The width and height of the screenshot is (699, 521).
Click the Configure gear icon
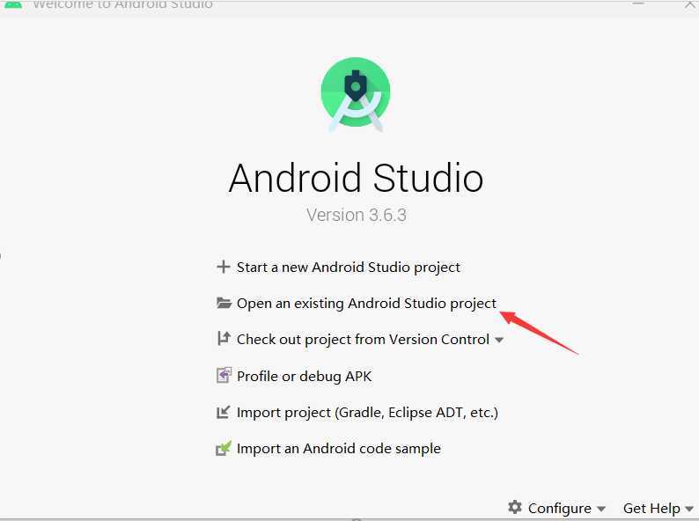[515, 507]
